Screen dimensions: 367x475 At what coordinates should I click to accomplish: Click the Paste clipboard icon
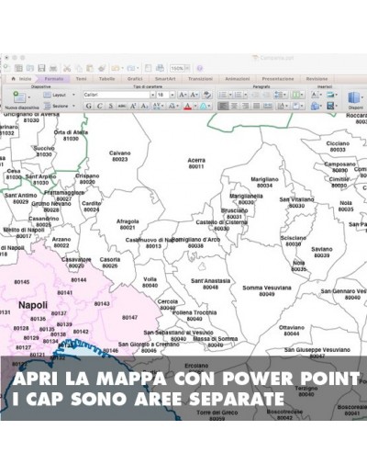90,68
